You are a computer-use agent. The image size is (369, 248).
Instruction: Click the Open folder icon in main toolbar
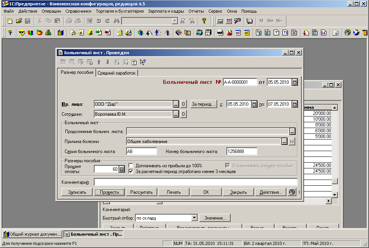click(19, 21)
